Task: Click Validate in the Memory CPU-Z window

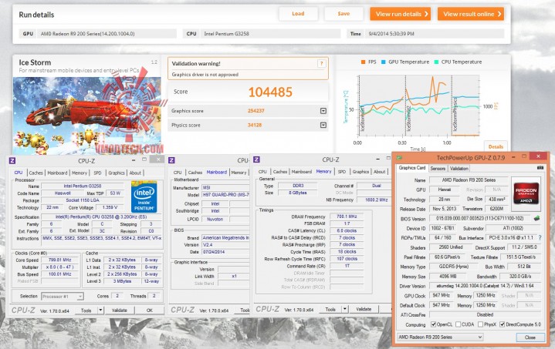Action: tap(364, 309)
